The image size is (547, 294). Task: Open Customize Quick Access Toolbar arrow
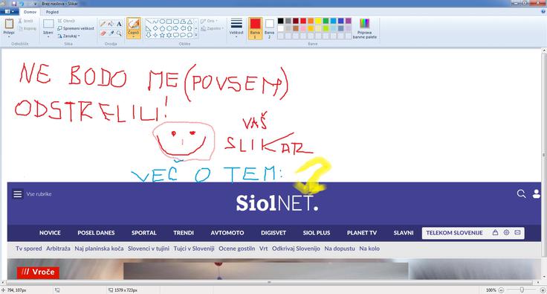coord(35,4)
